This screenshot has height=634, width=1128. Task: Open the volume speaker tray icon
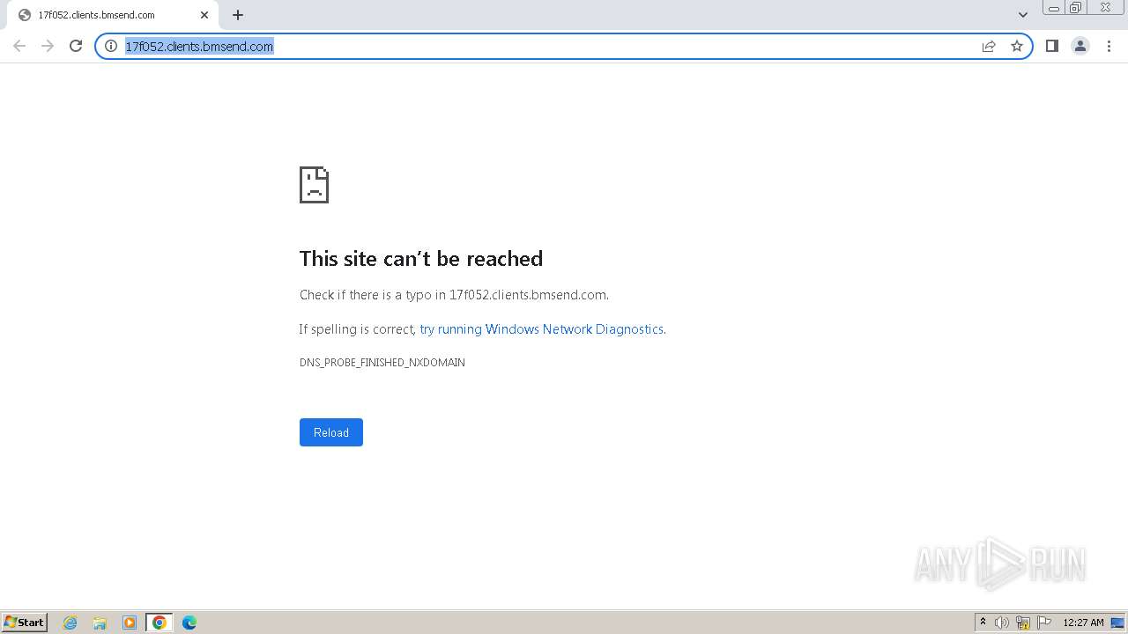coord(1002,623)
